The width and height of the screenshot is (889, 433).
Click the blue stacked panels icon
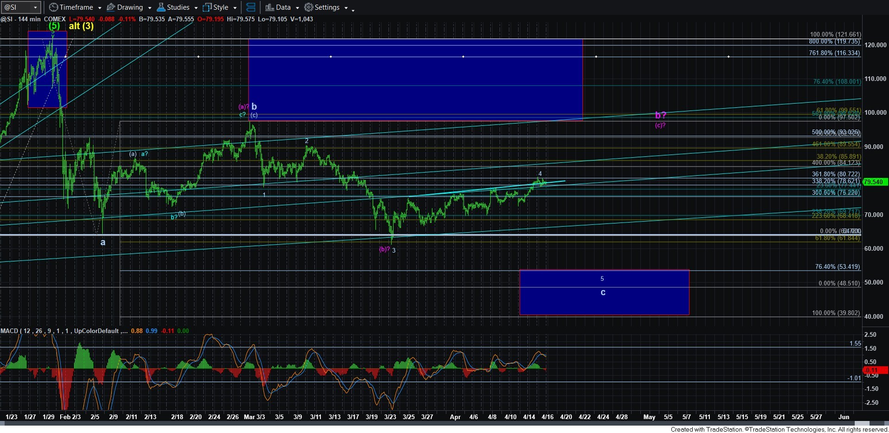[x=250, y=7]
